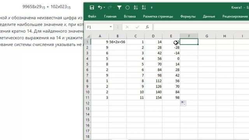249x140 pixels.
Task: Select row 11 header
Action: point(88,98)
